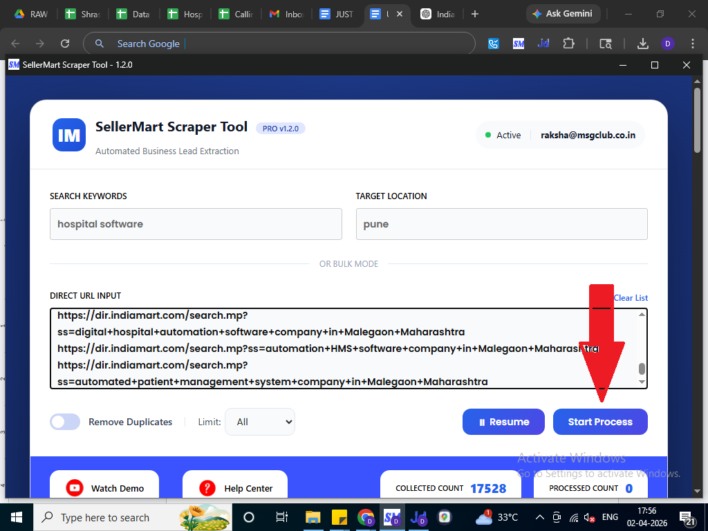Viewport: 708px width, 531px height.
Task: Click the red question mark Help Center icon
Action: click(207, 488)
